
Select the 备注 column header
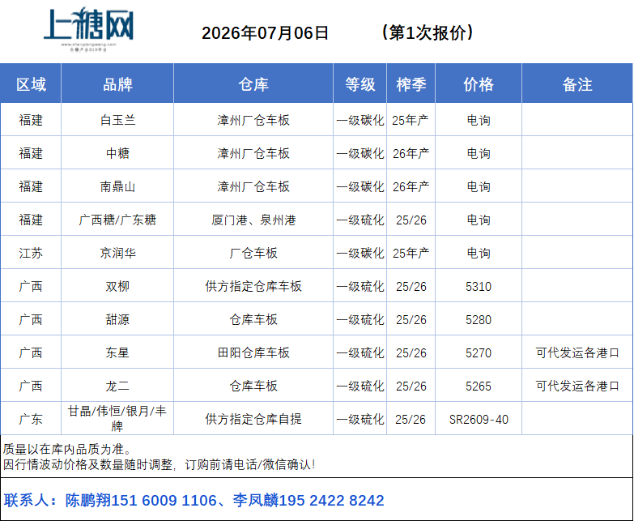point(577,84)
